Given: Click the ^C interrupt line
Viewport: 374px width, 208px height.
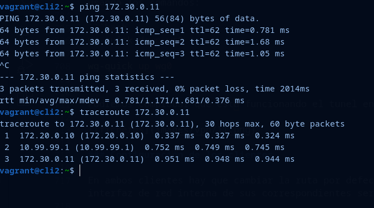Looking at the screenshot, I should point(4,65).
